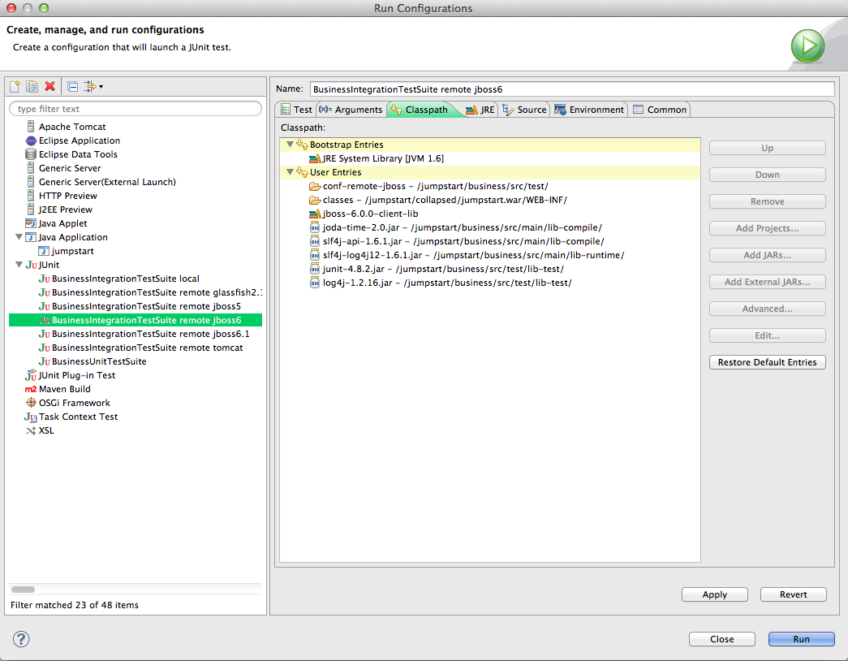The width and height of the screenshot is (848, 661).
Task: Click the New launch configuration icon
Action: [x=15, y=86]
